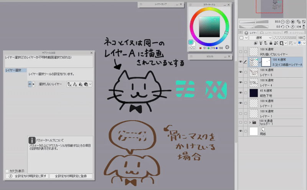Zoom in with the navigator plus icon
307x190 pixels.
[287, 22]
